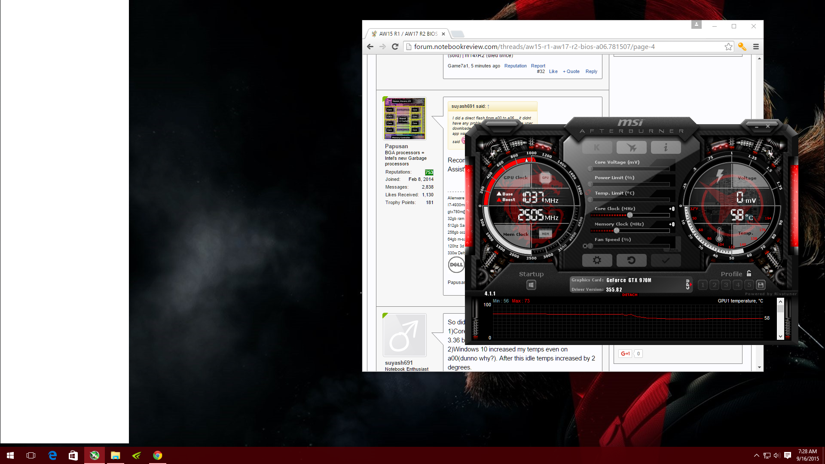
Task: Jump to quoted post via arrow after 'suyash691 said:'
Action: pyautogui.click(x=488, y=107)
